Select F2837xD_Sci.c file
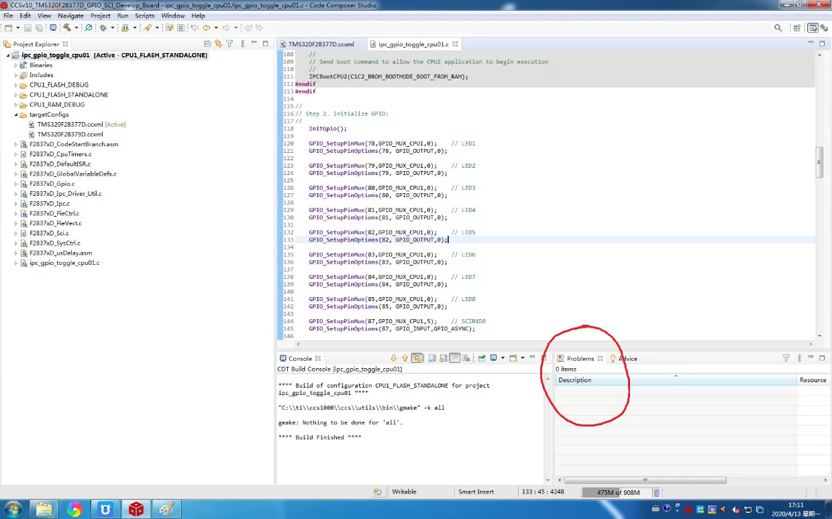This screenshot has height=519, width=832. tap(49, 233)
